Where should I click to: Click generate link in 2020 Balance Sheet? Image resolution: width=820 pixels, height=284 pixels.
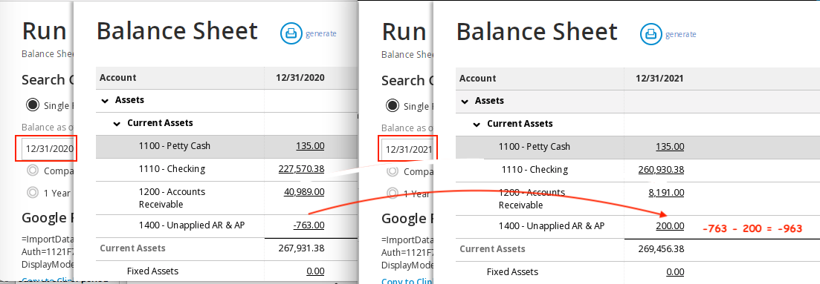321,33
